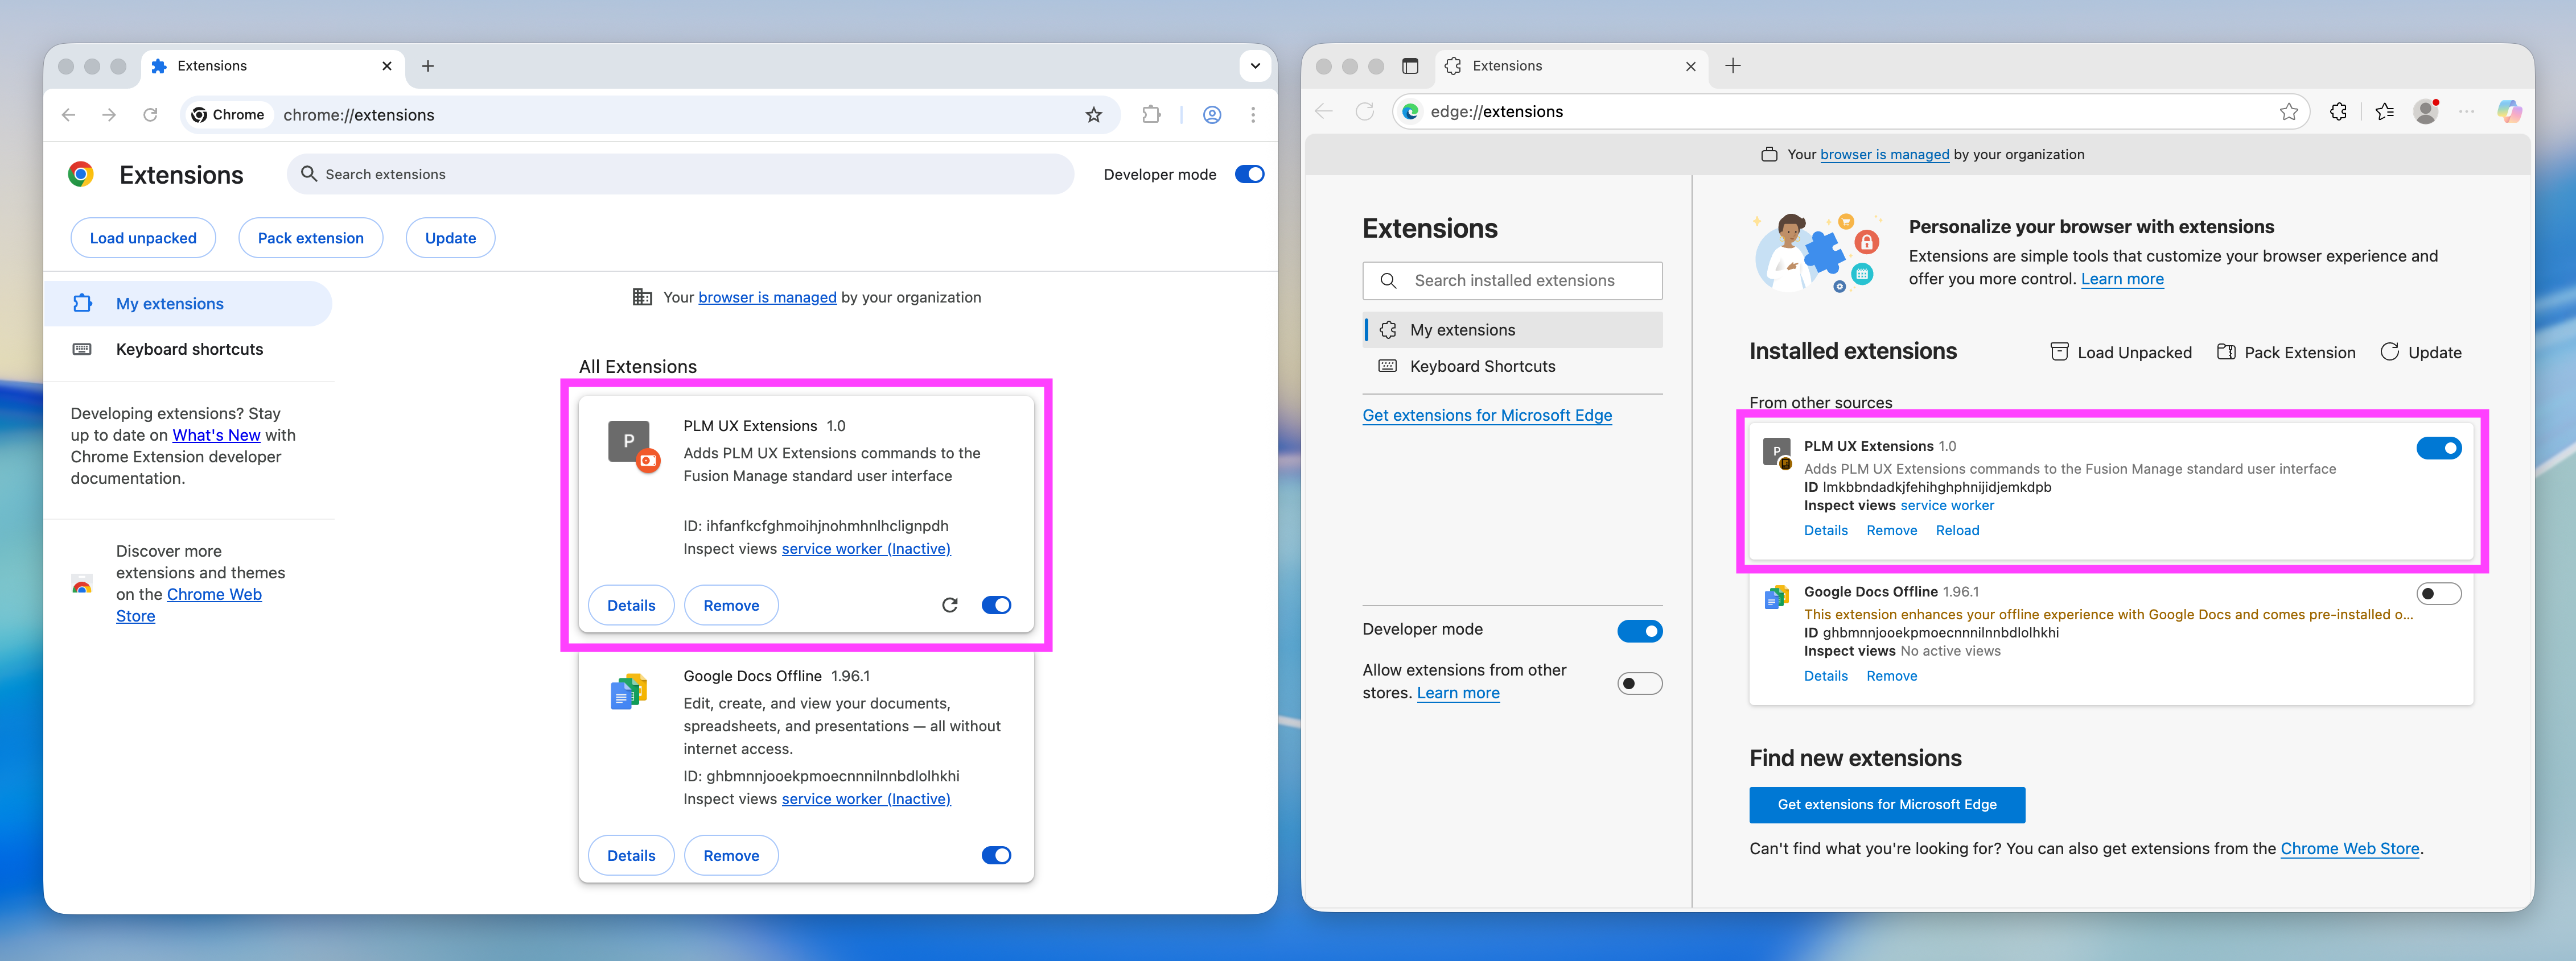Open the Edge favorites star-list icon
Image resolution: width=2576 pixels, height=961 pixels.
pos(2384,112)
